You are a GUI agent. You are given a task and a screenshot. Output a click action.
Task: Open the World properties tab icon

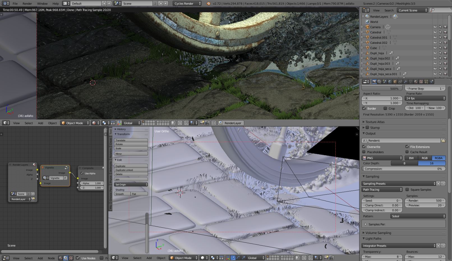[390, 82]
